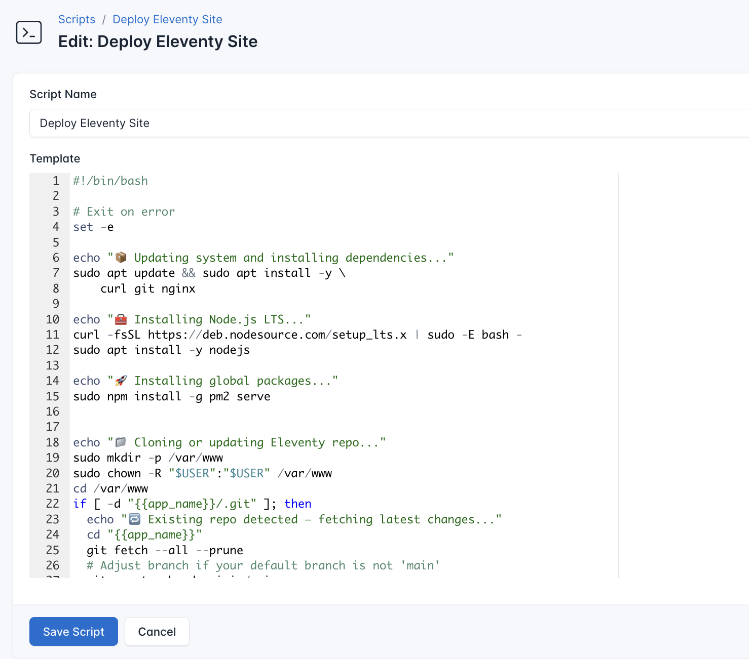Open the Scripts breadcrumb link
Image resolution: width=749 pixels, height=659 pixels.
click(x=77, y=19)
